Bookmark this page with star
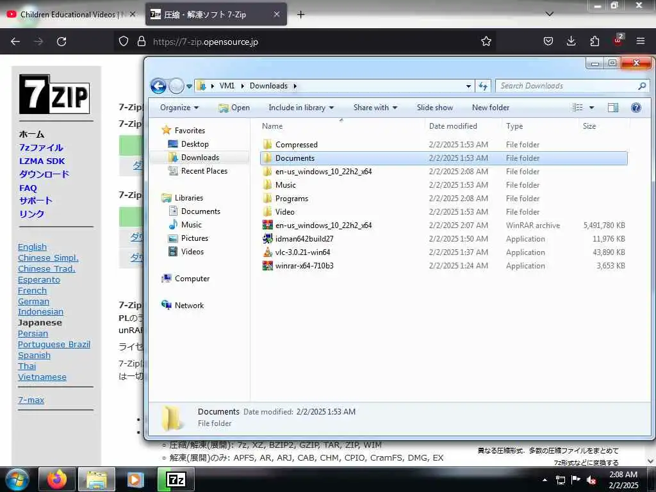This screenshot has width=656, height=492. (x=486, y=42)
